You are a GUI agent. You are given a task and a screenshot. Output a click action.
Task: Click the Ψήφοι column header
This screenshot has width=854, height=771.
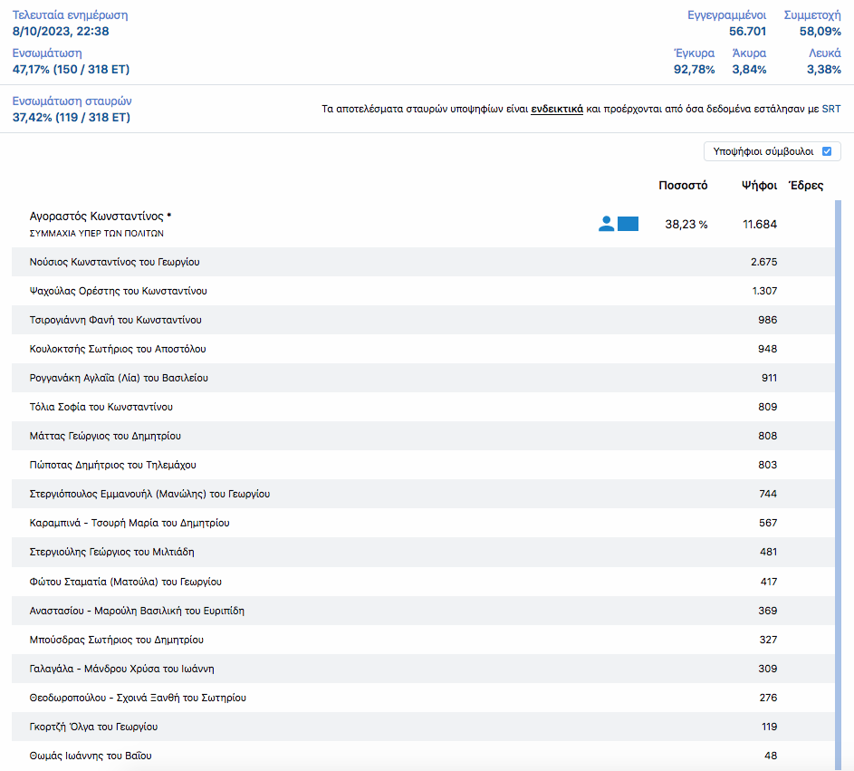coord(758,185)
